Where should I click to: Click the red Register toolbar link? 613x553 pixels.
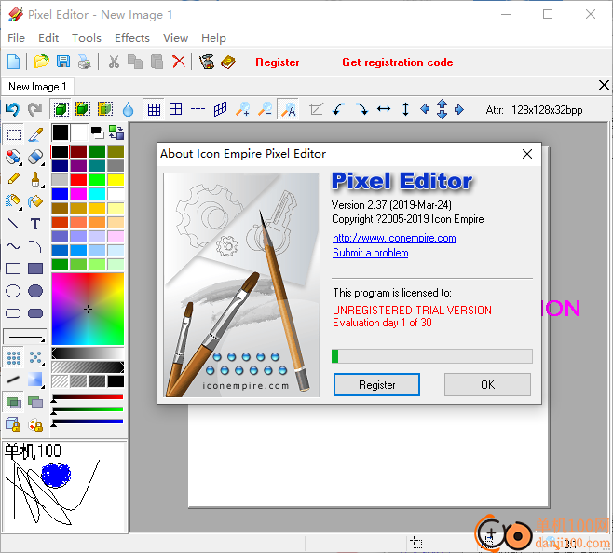point(278,62)
